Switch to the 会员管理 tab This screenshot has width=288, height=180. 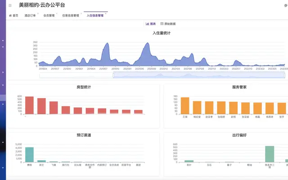(49, 16)
